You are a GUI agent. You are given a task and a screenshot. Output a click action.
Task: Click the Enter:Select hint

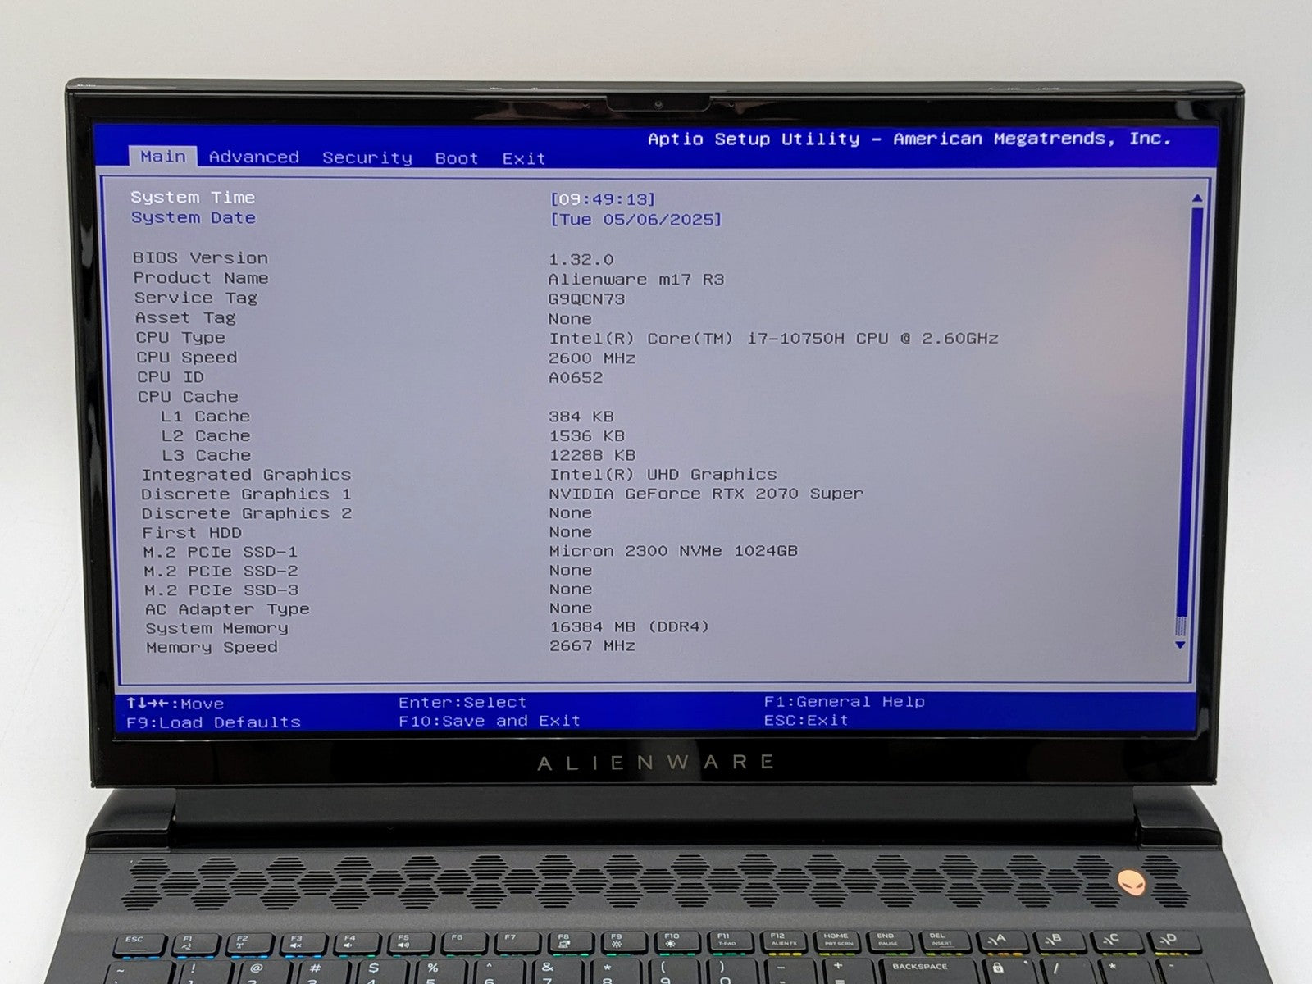[x=462, y=703]
